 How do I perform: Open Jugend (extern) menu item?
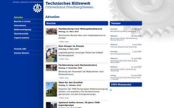[x=21, y=38]
